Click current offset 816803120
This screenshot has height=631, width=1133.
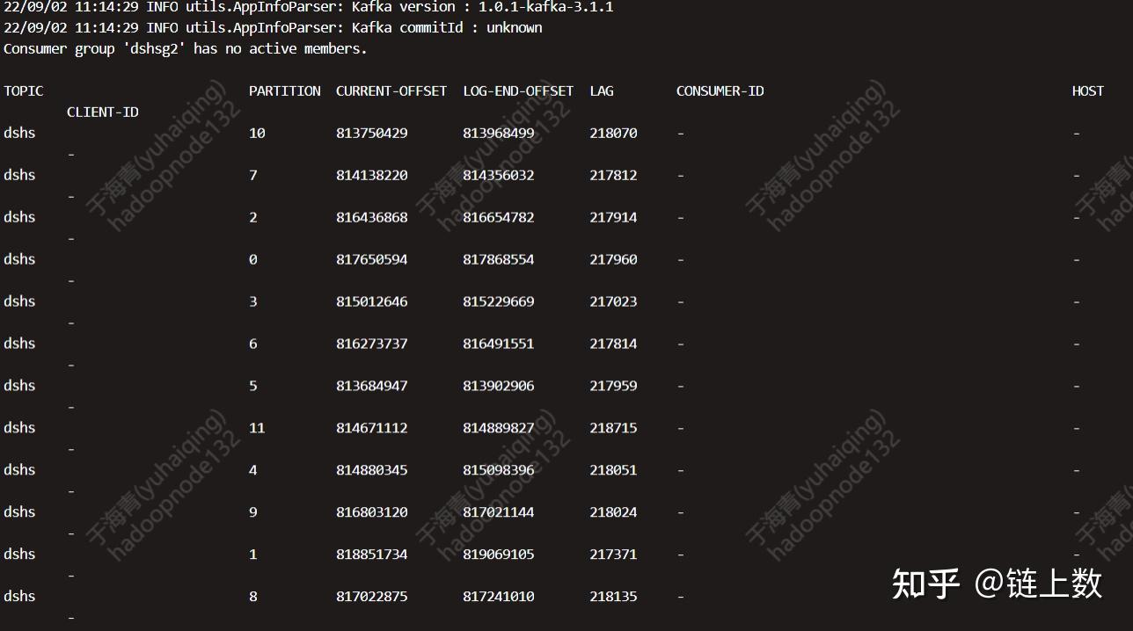372,512
